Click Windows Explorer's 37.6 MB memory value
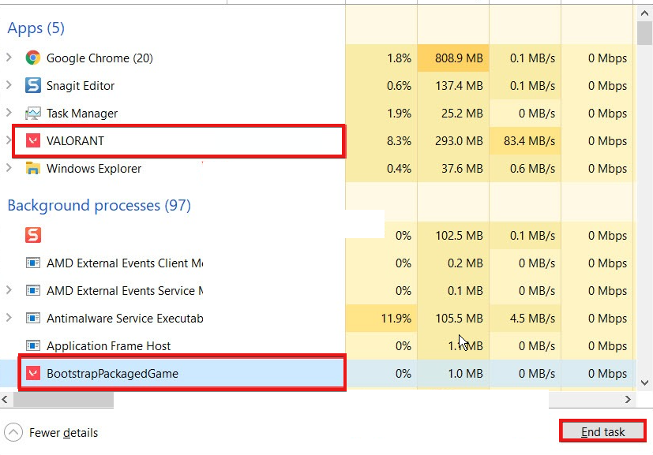 (462, 169)
